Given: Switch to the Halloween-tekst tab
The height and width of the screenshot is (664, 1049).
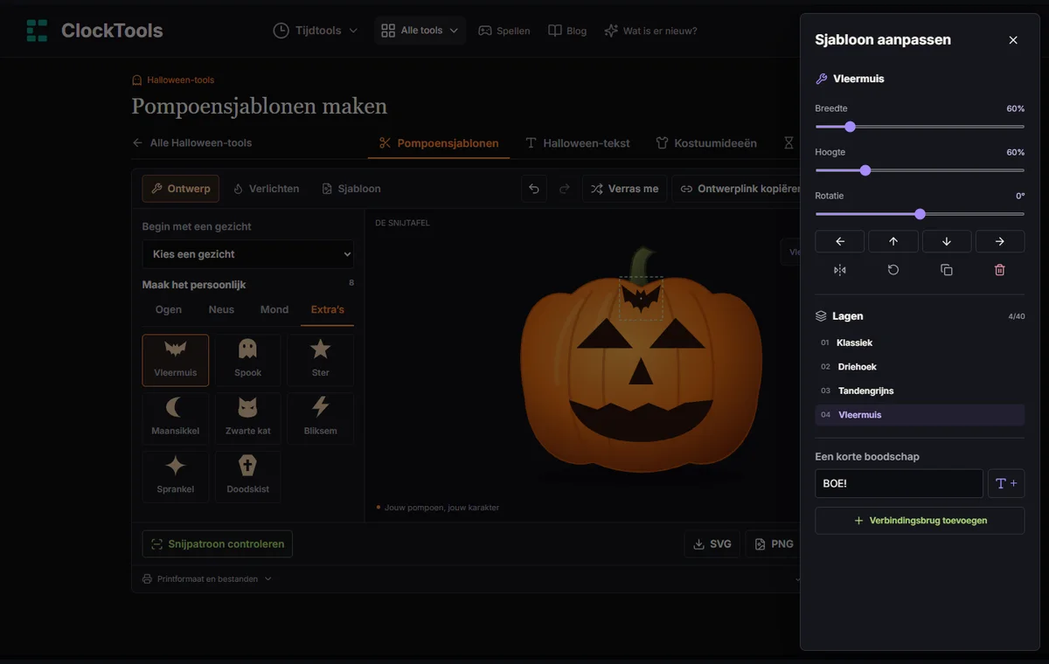Looking at the screenshot, I should [x=578, y=143].
